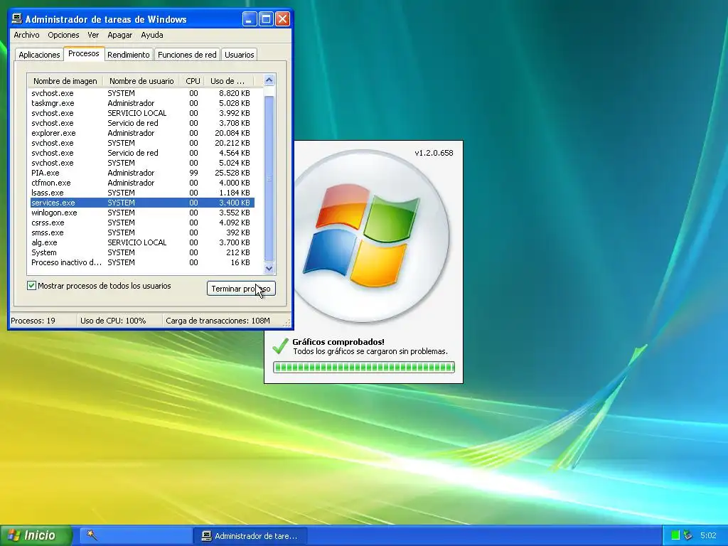Open the Ver menu

(x=93, y=35)
